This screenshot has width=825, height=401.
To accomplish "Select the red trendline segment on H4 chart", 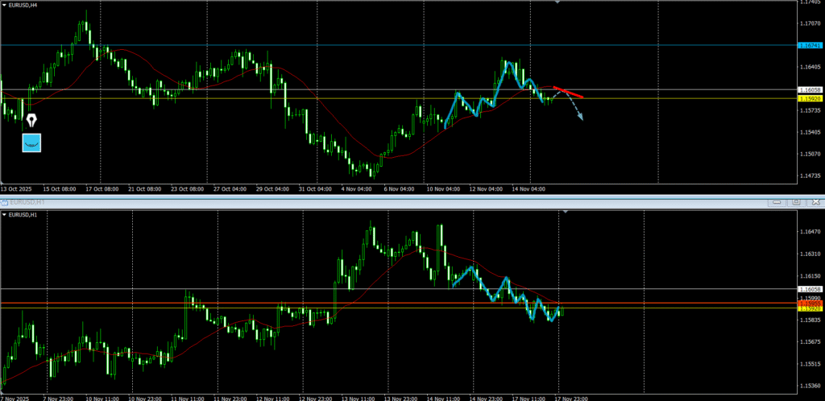I will click(x=569, y=92).
